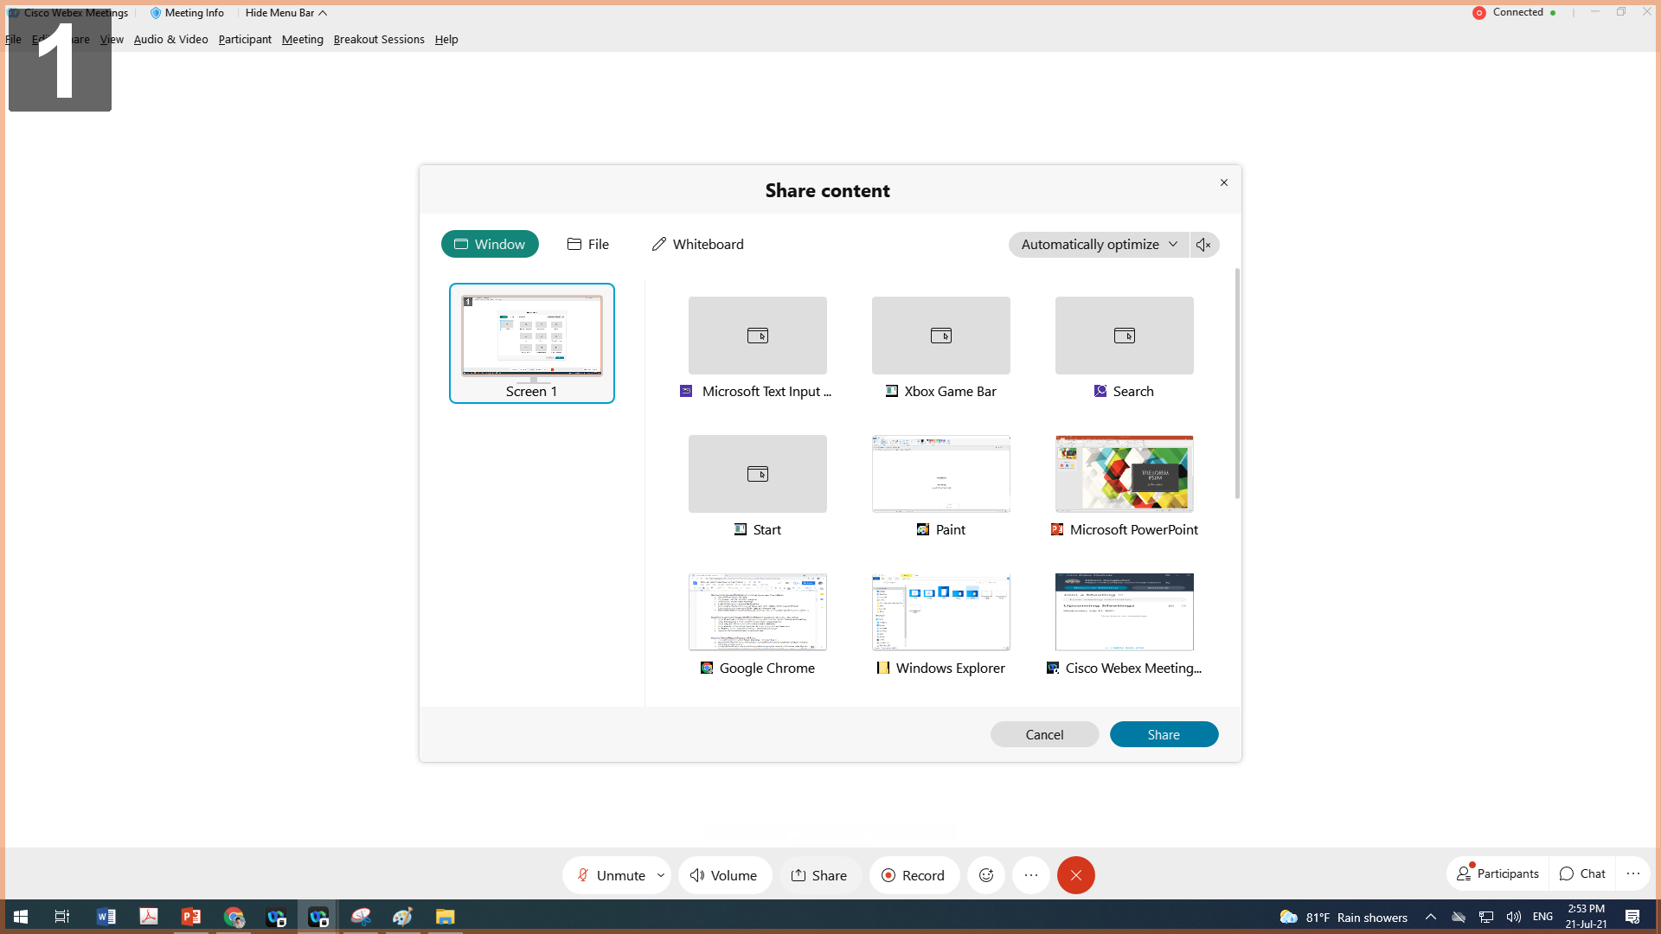Toggle the Participants panel
1661x934 pixels.
tap(1497, 873)
